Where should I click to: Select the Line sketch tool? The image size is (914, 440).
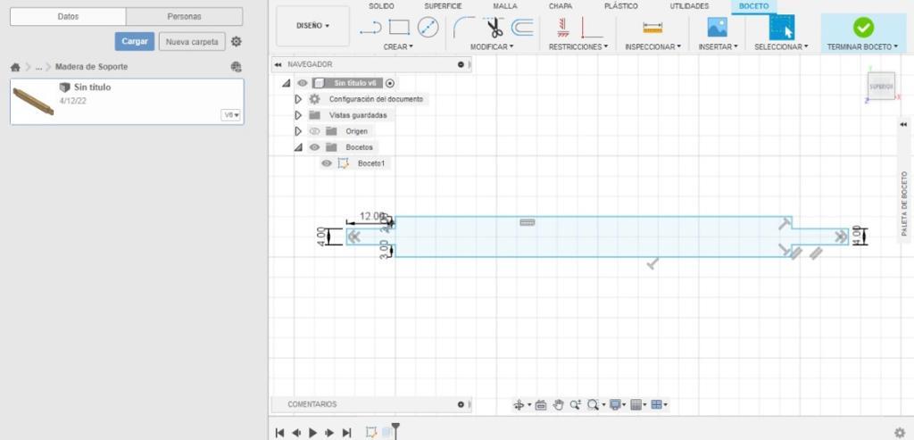point(370,27)
